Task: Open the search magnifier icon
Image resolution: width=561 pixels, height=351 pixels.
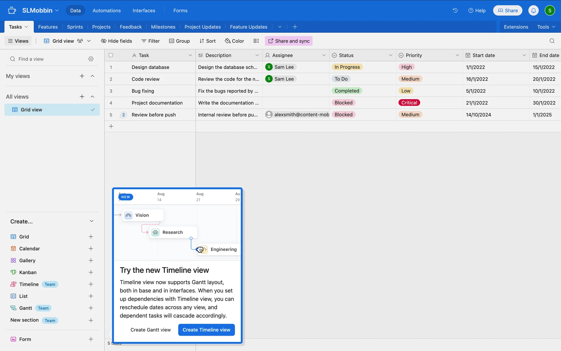Action: (x=552, y=41)
